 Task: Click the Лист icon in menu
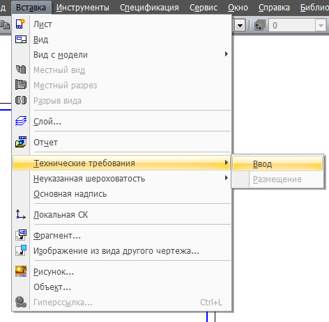click(20, 24)
